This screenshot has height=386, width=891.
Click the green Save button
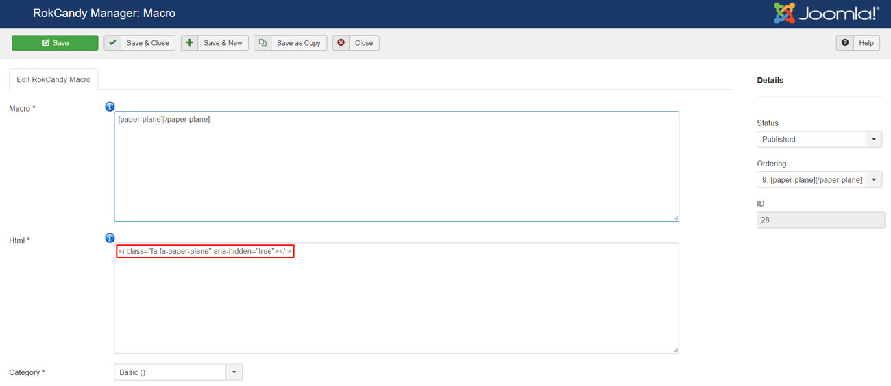point(55,42)
